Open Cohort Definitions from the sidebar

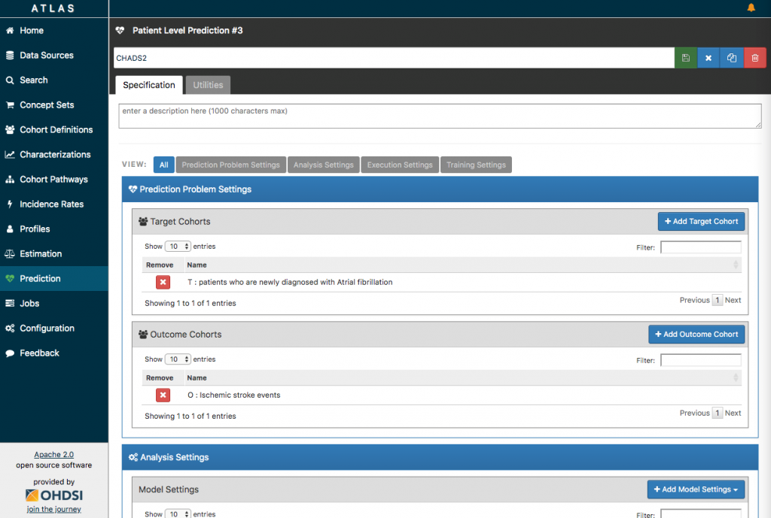(x=54, y=129)
